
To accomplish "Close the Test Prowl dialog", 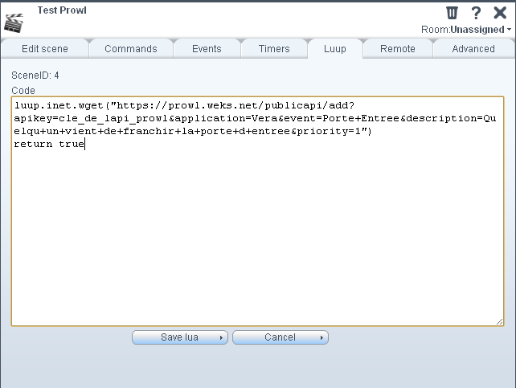I will point(500,13).
